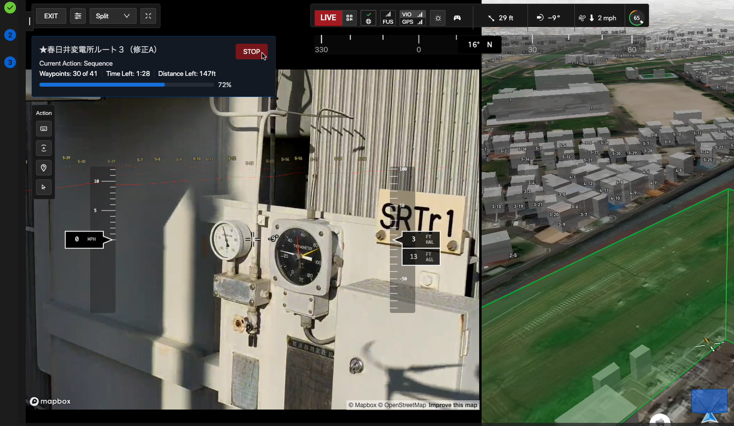Toggle the LIVE stream button
Viewport: 734px width, 426px height.
(x=328, y=18)
